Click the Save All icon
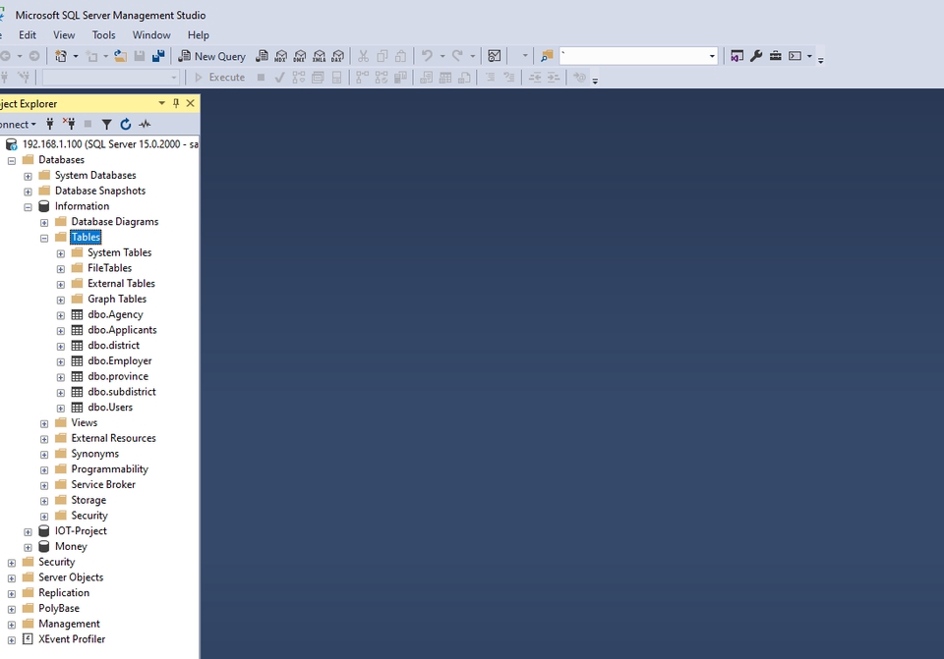944x659 pixels. [x=158, y=56]
